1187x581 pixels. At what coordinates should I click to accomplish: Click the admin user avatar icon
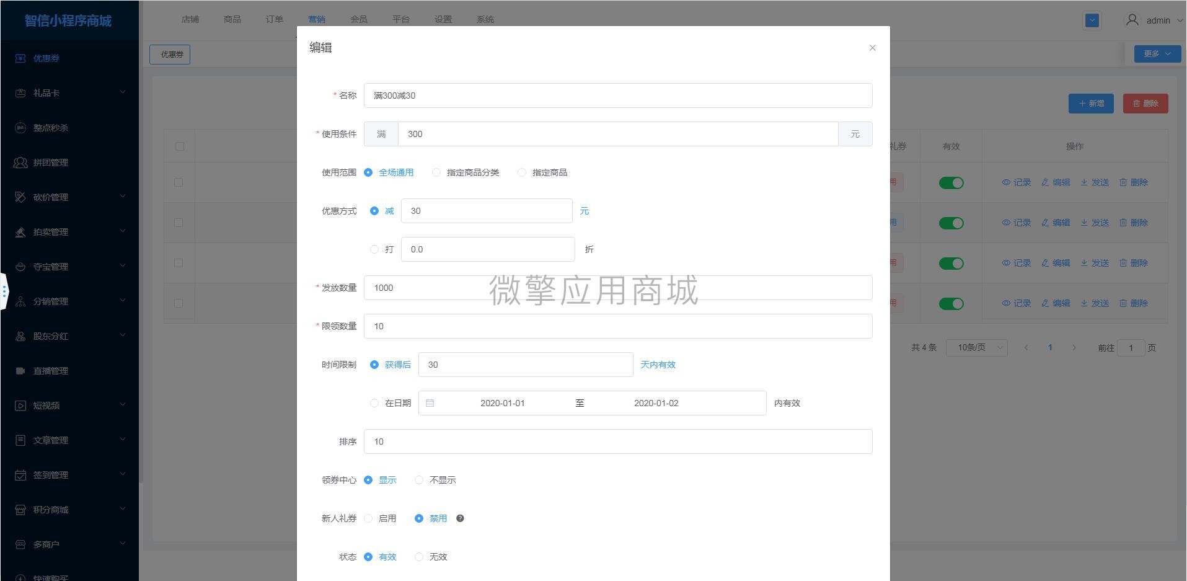click(1132, 20)
